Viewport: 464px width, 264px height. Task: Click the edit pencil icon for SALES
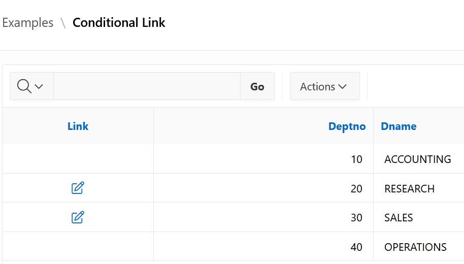point(78,218)
